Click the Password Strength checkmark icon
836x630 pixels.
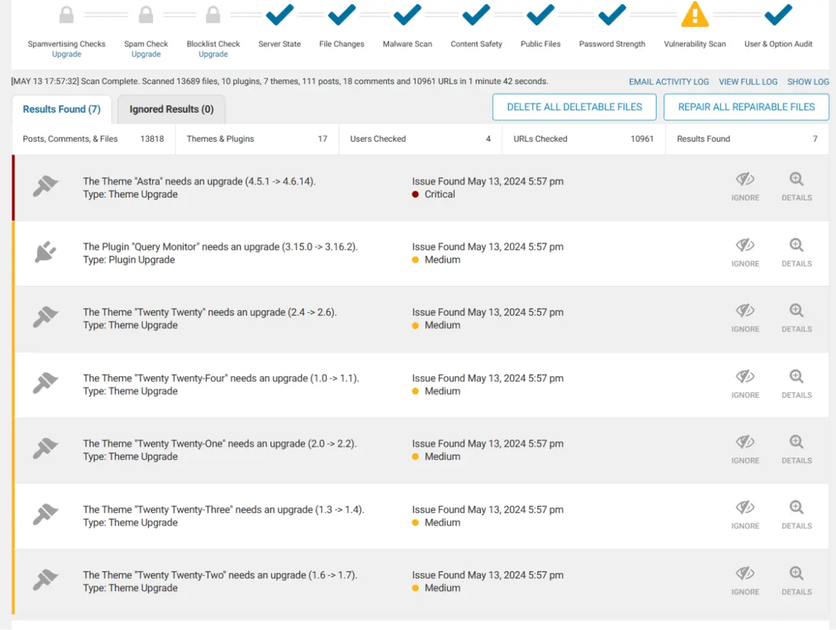611,14
